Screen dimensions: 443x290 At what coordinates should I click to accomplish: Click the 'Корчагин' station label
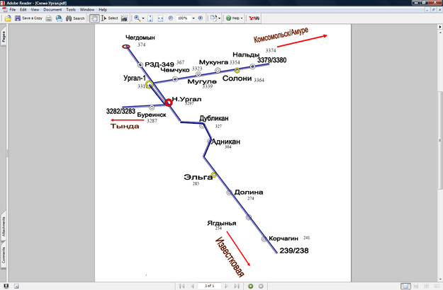pyautogui.click(x=284, y=238)
